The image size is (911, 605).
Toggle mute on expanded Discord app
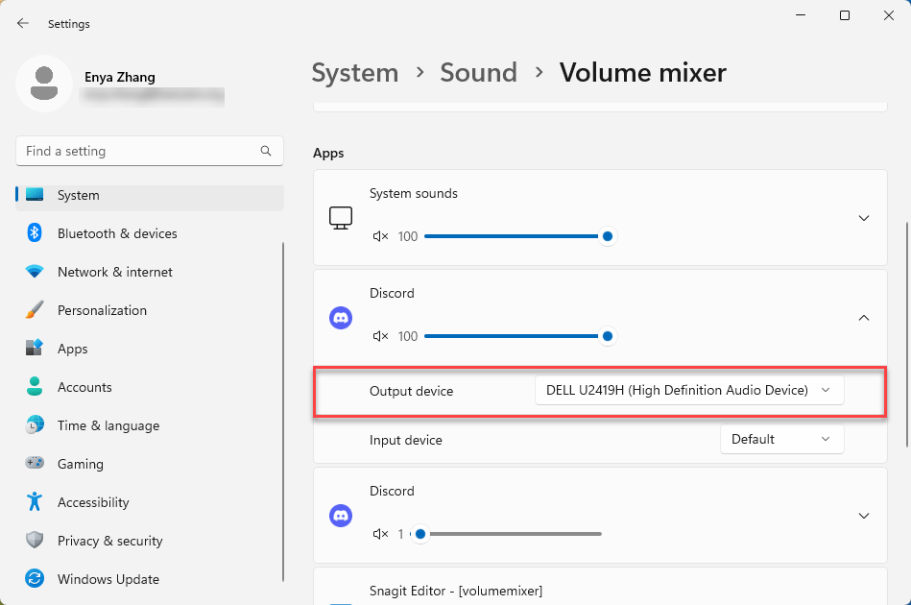pyautogui.click(x=380, y=336)
